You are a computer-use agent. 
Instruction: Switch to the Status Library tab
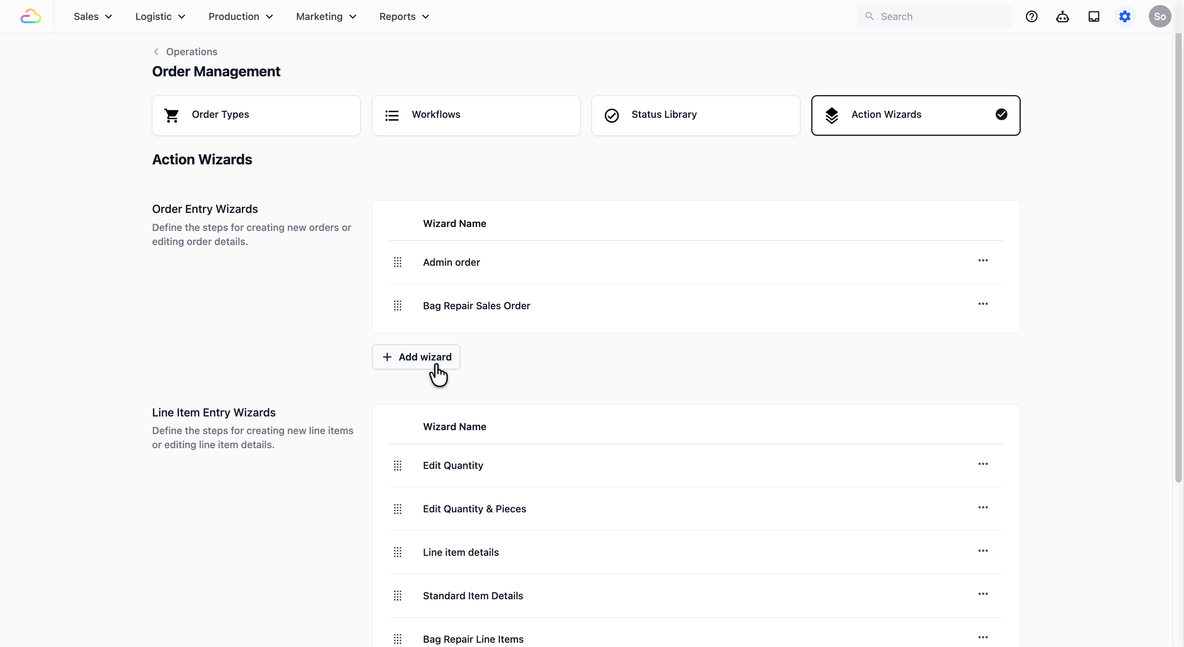coord(695,115)
